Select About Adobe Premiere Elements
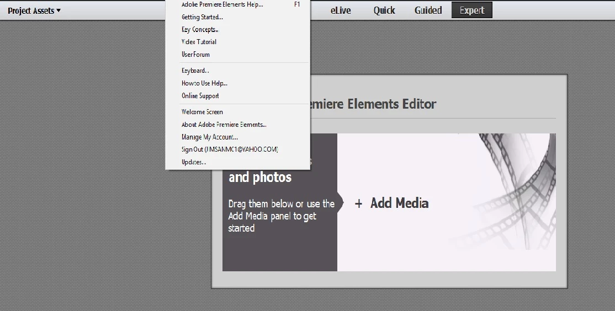The height and width of the screenshot is (311, 615). coord(238,125)
